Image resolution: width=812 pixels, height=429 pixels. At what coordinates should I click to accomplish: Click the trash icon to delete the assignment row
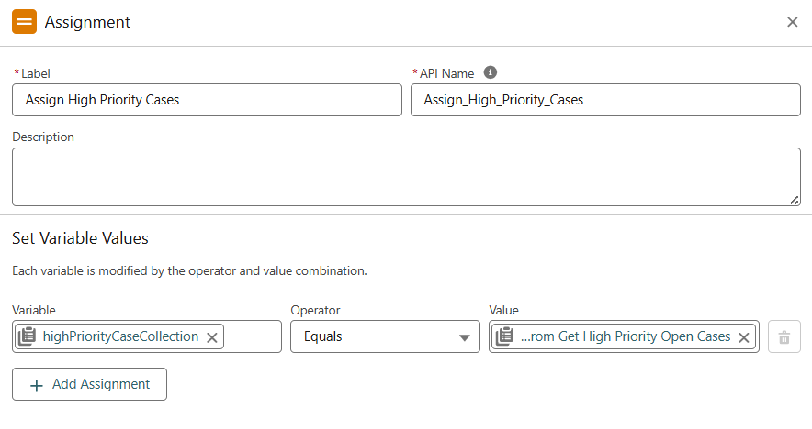point(784,336)
